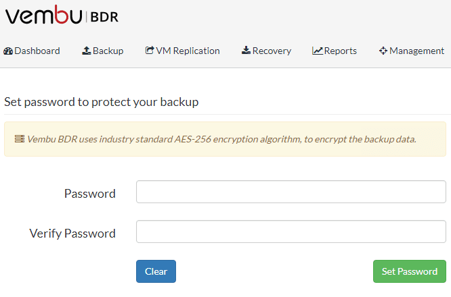Click the Backup upload arrow icon
Image resolution: width=451 pixels, height=297 pixels.
point(87,51)
